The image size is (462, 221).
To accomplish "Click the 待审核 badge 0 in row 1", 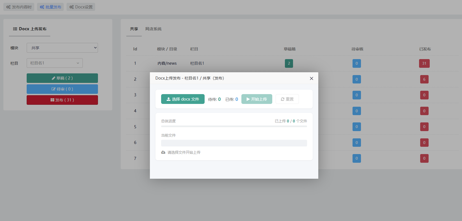I will [x=356, y=63].
